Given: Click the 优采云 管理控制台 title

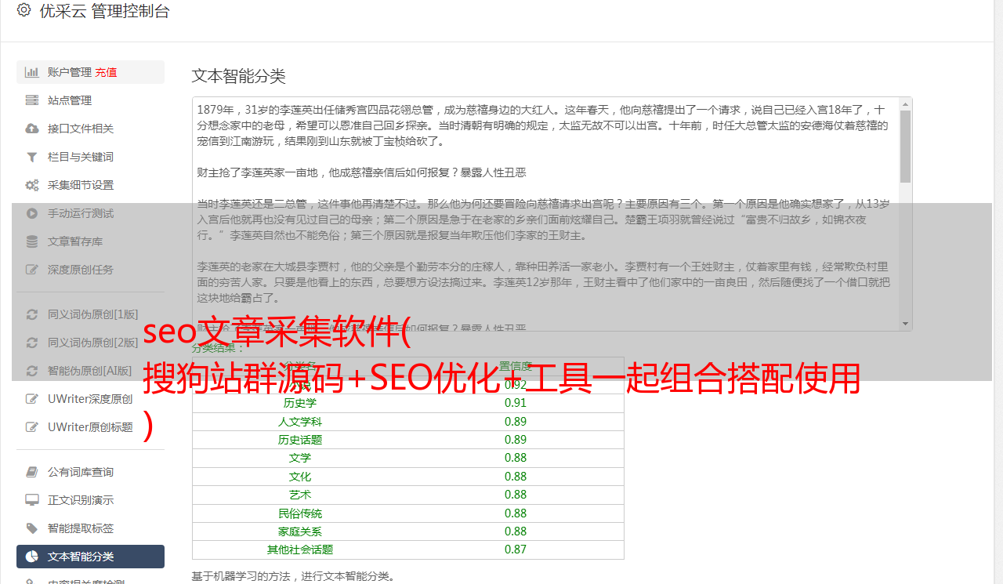Looking at the screenshot, I should tap(104, 11).
